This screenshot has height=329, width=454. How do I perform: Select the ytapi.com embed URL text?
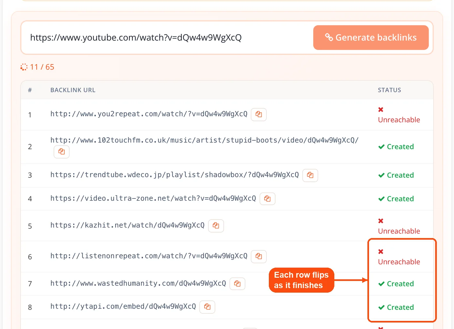[123, 306]
